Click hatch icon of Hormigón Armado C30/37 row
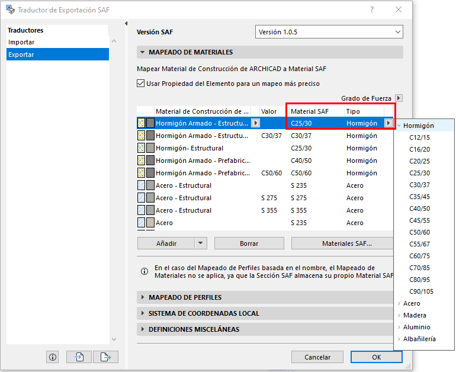Viewport: 456px width, 372px height. [141, 135]
